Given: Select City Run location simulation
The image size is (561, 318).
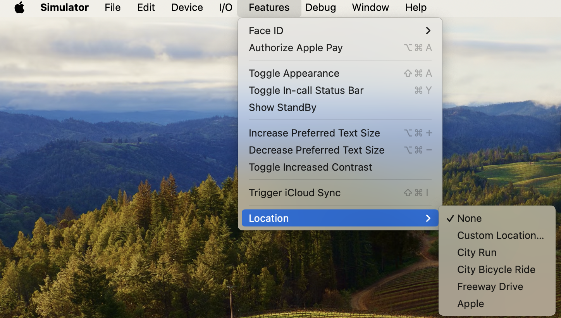Looking at the screenshot, I should 497,252.
